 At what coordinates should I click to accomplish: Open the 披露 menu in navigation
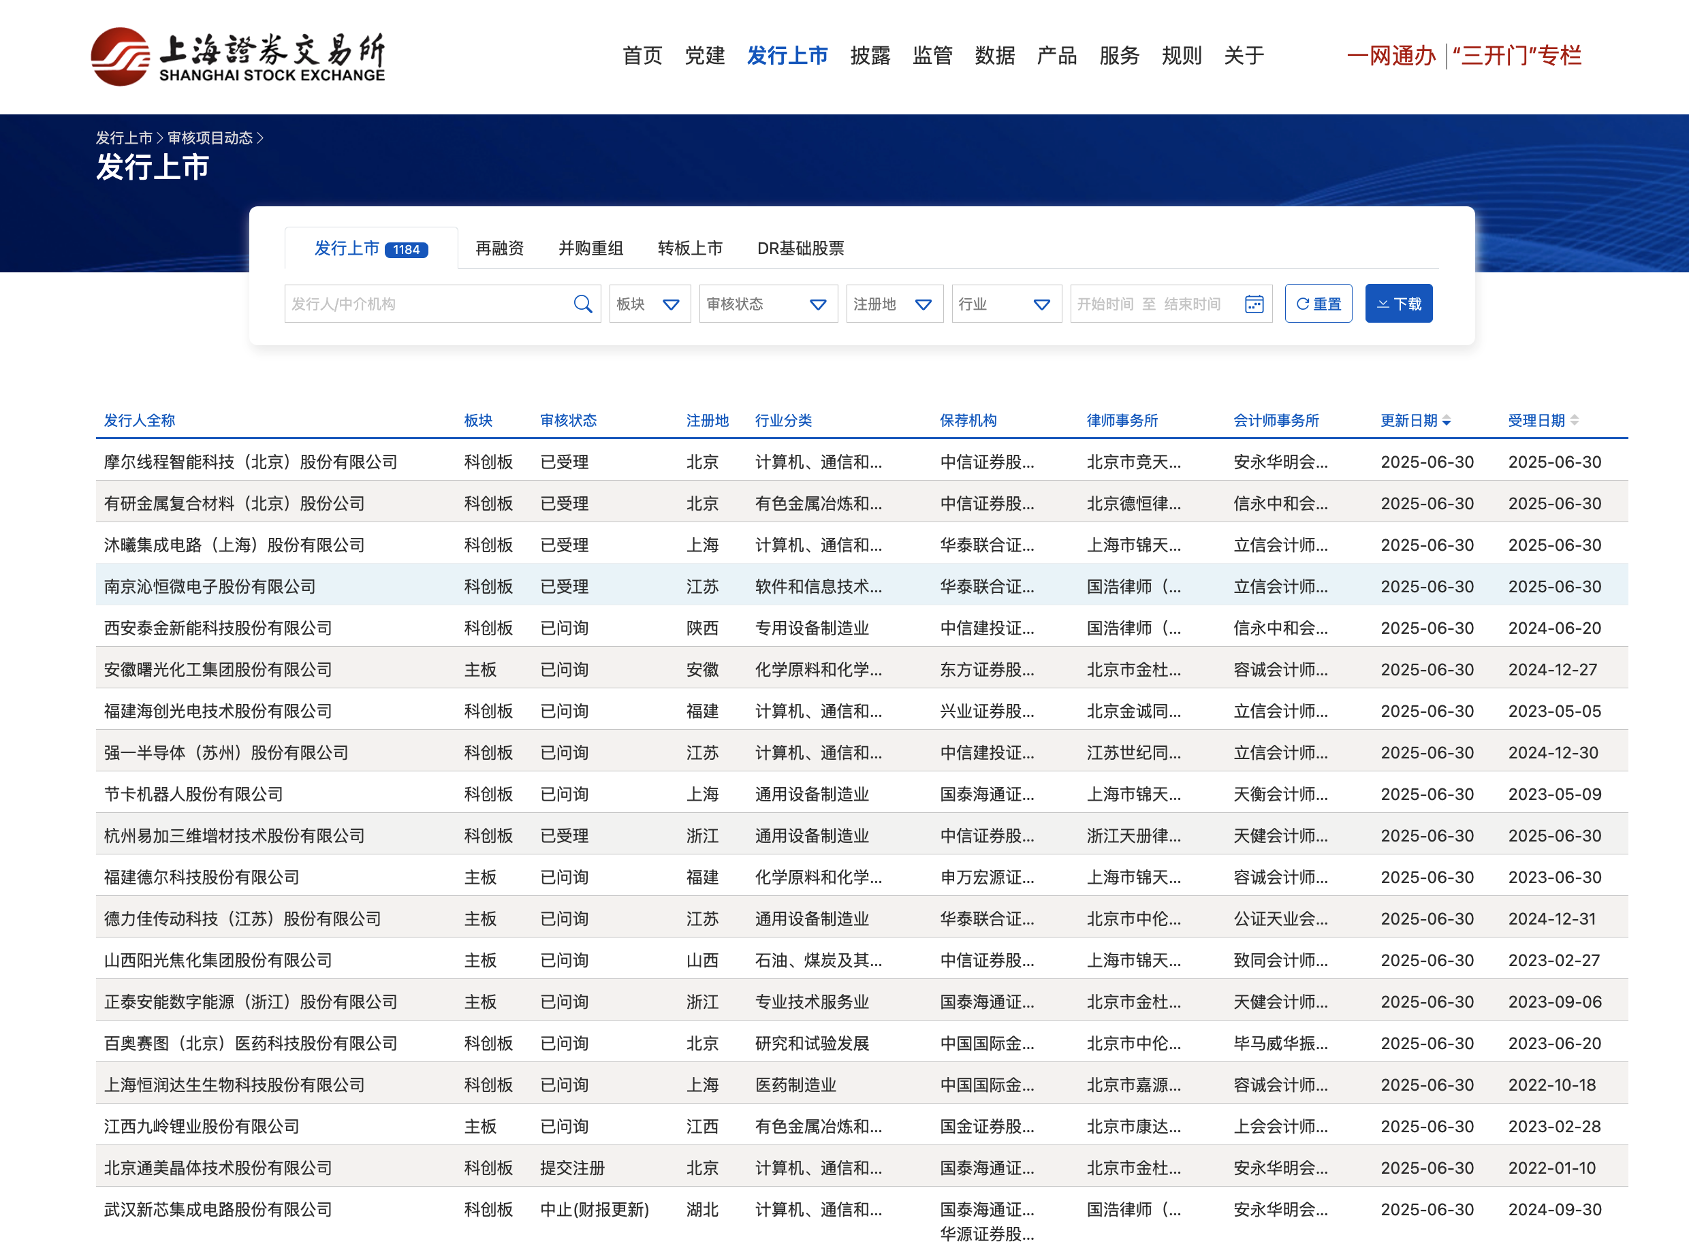[x=870, y=55]
